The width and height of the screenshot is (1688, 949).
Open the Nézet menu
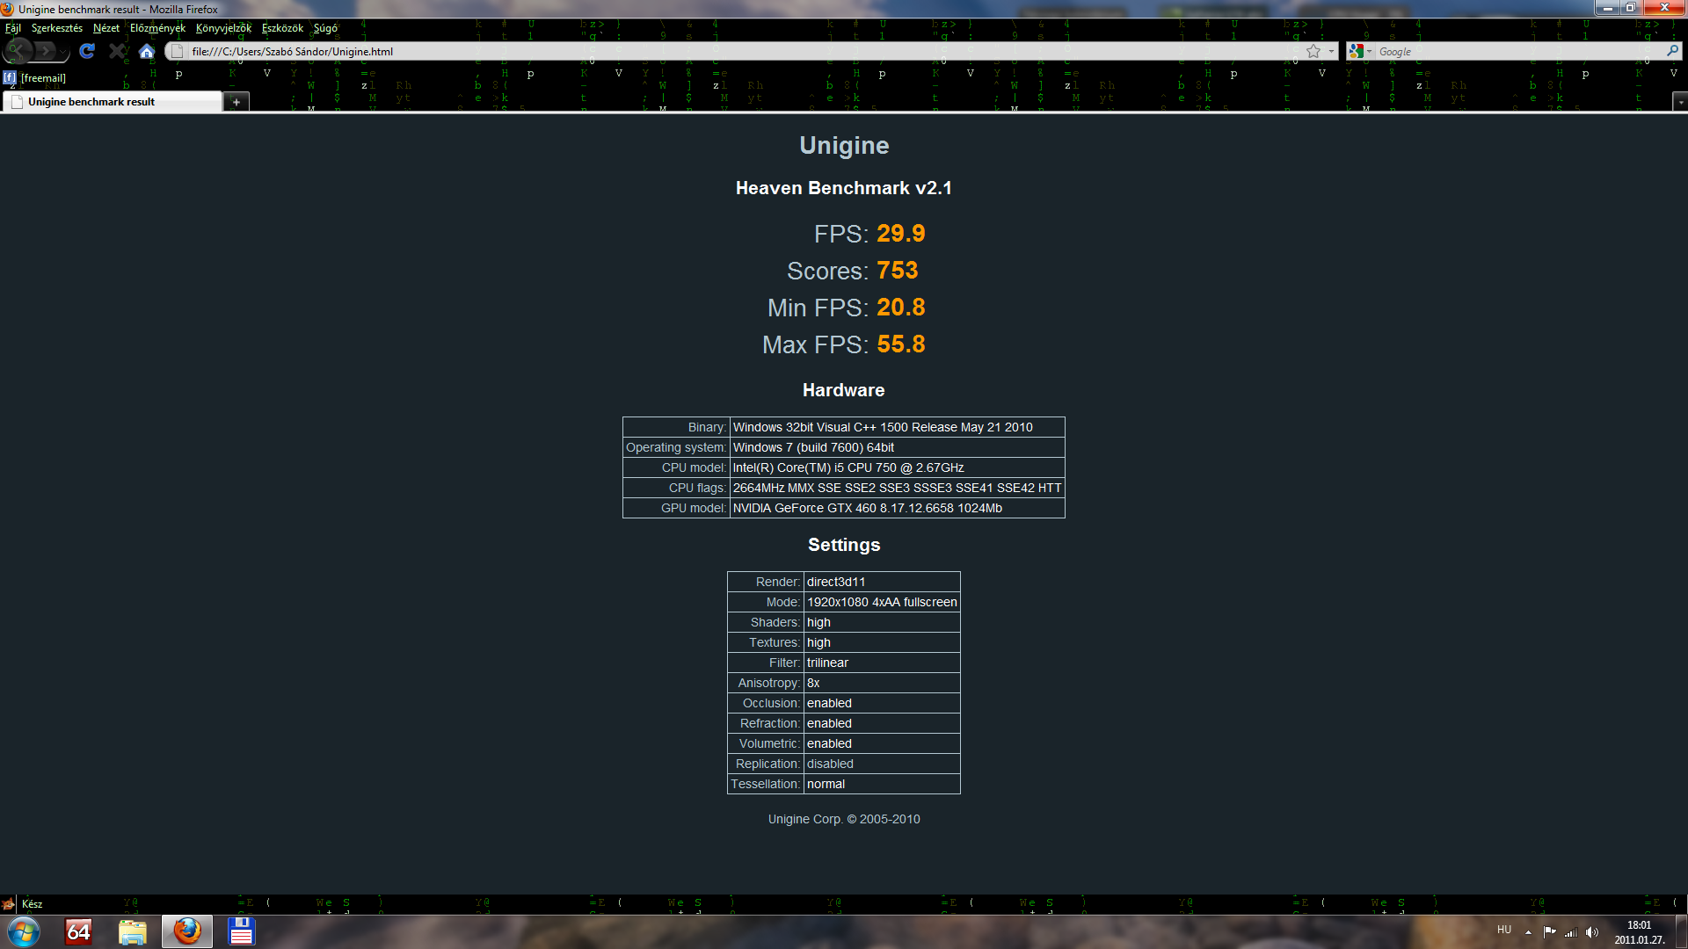(x=106, y=28)
